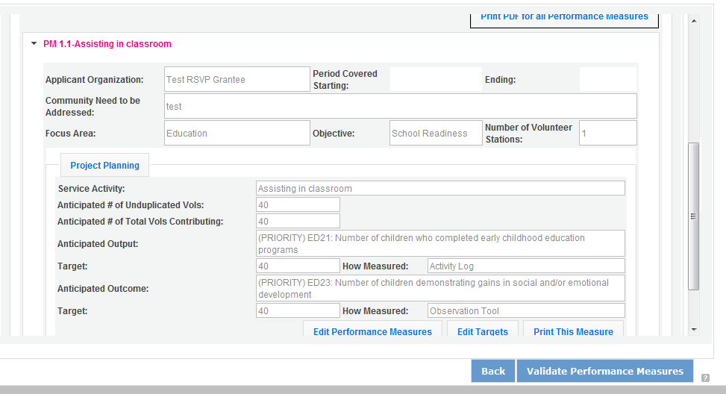This screenshot has height=394, width=726.
Task: Open the Project Planning tab
Action: point(104,166)
